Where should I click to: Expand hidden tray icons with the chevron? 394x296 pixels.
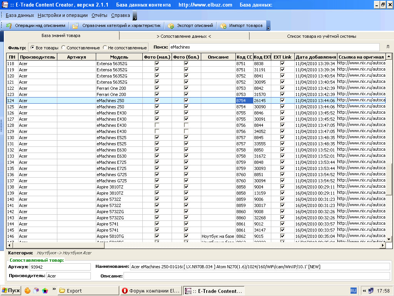click(364, 291)
